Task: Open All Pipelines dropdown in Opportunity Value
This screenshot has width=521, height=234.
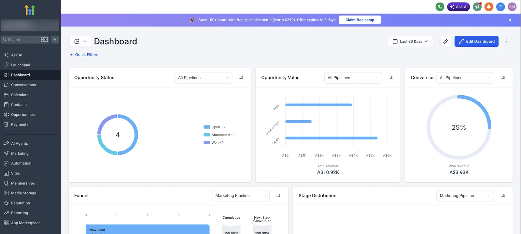Action: tap(353, 78)
